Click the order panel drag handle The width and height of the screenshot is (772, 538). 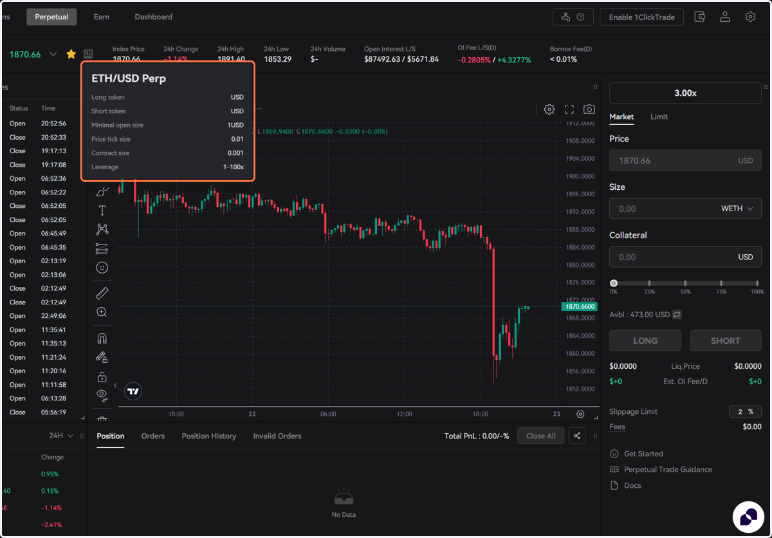pos(766,87)
